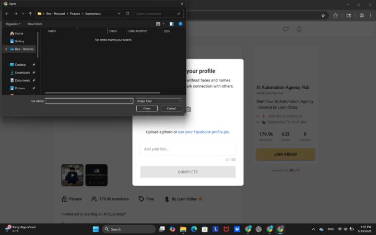The image size is (376, 235).
Task: Open the Organize menu
Action: click(x=13, y=24)
